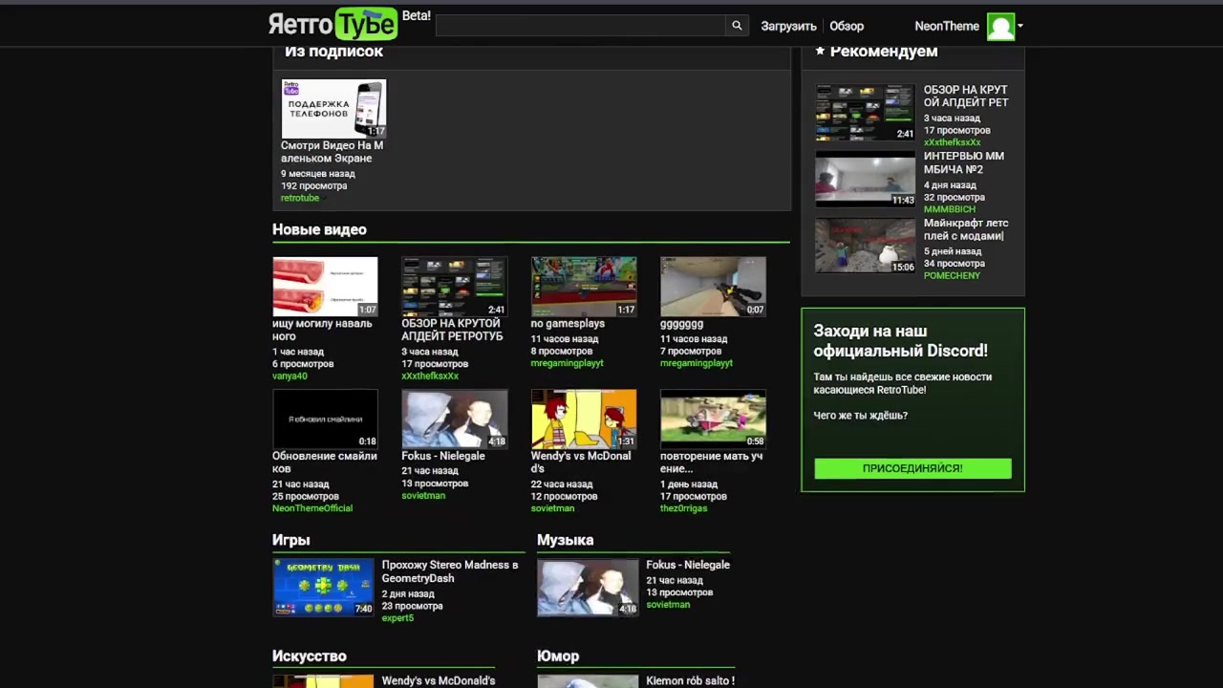Viewport: 1223px width, 688px height.
Task: Click into the search input field
Action: [x=580, y=26]
